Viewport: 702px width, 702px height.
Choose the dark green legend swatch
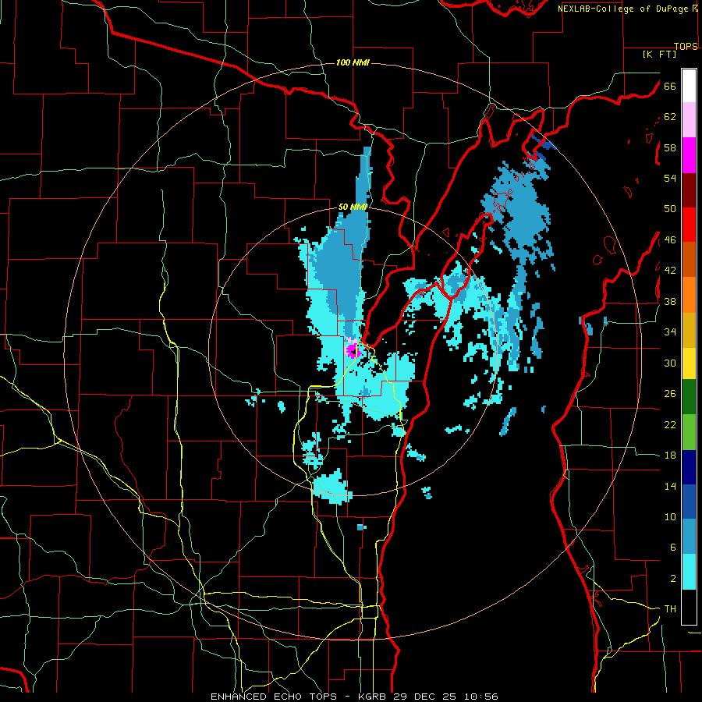click(x=689, y=397)
